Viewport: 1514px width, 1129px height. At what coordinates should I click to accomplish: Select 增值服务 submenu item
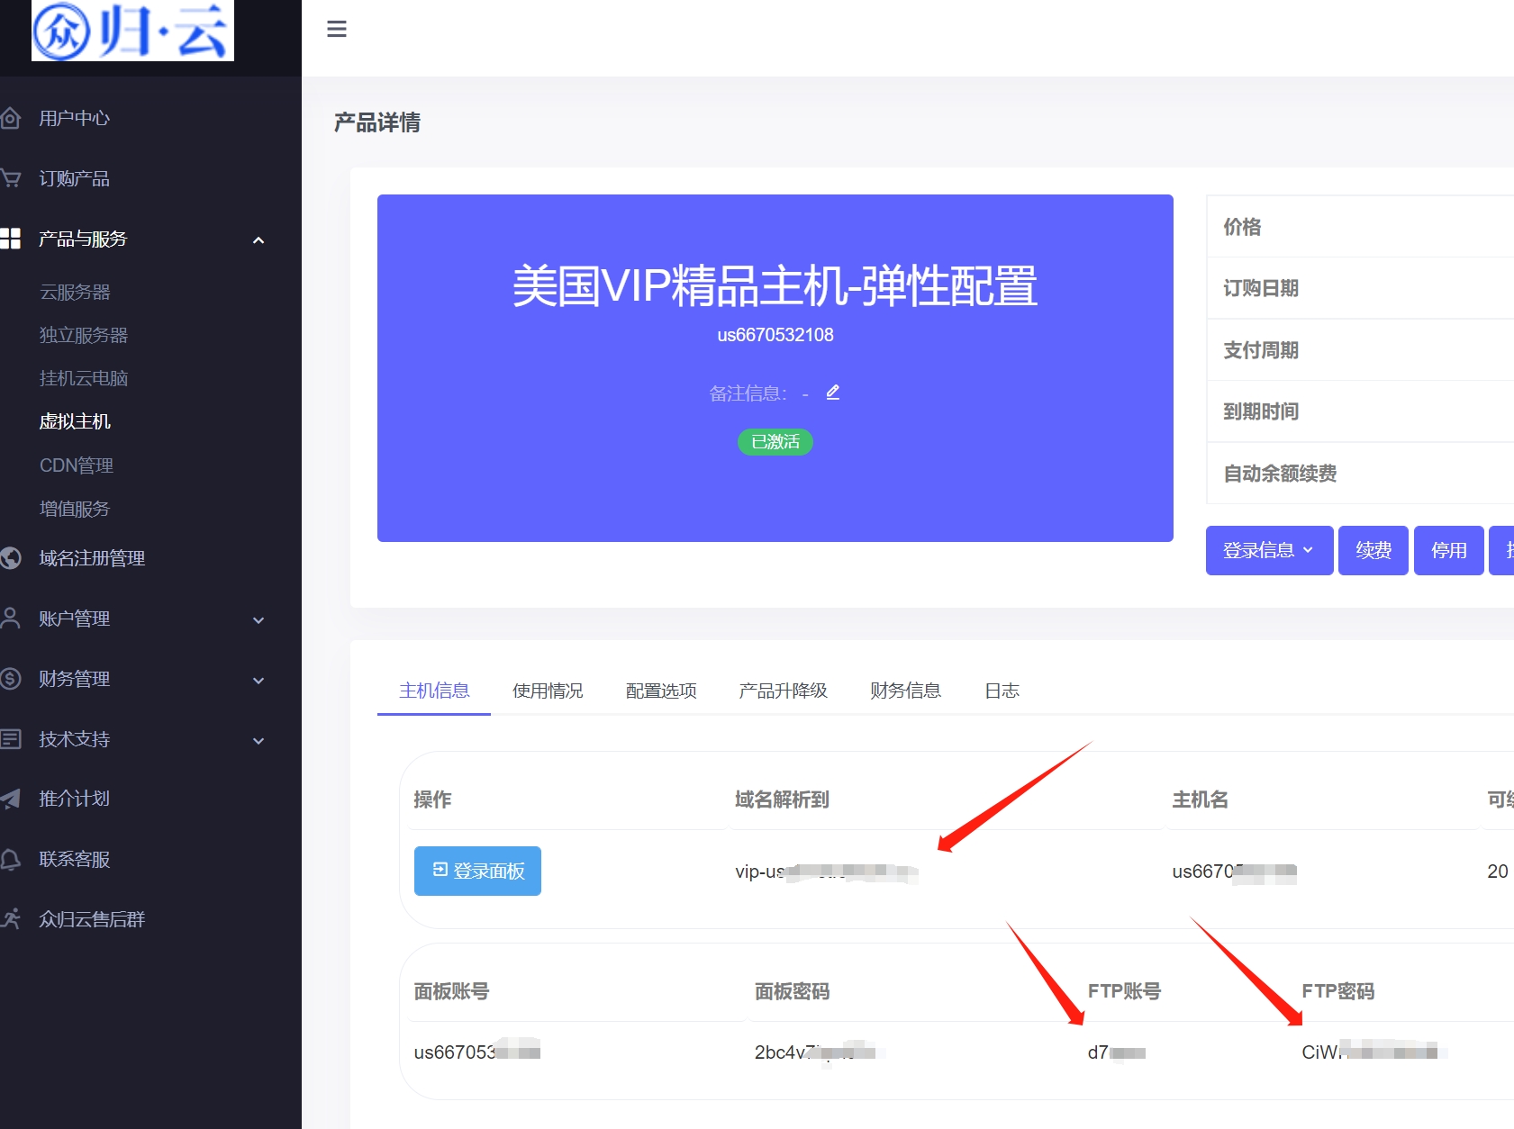pos(75,509)
